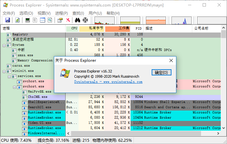Click the Process Explorer icon in the title bar
The width and height of the screenshot is (227, 144).
point(6,5)
